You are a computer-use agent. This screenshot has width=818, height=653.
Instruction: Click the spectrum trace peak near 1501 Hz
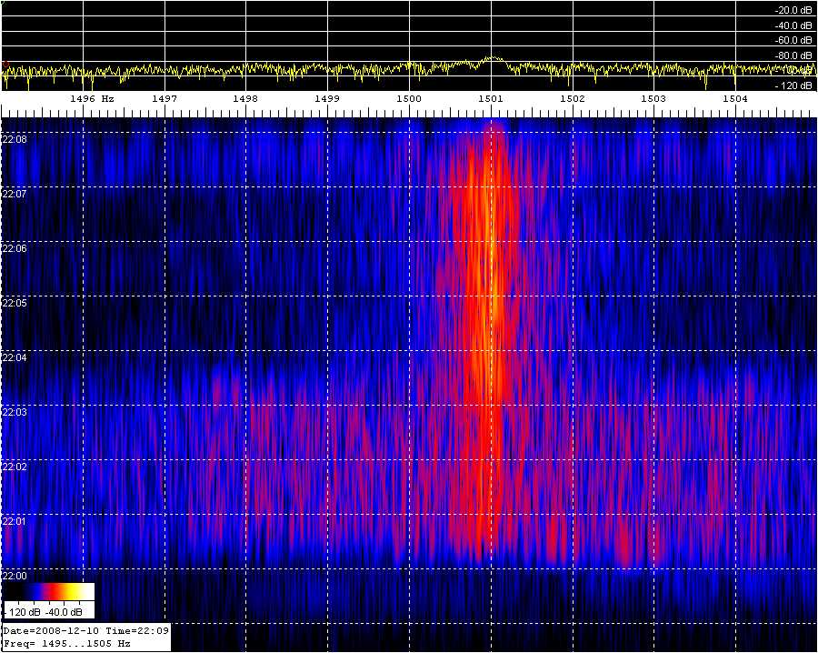point(491,58)
